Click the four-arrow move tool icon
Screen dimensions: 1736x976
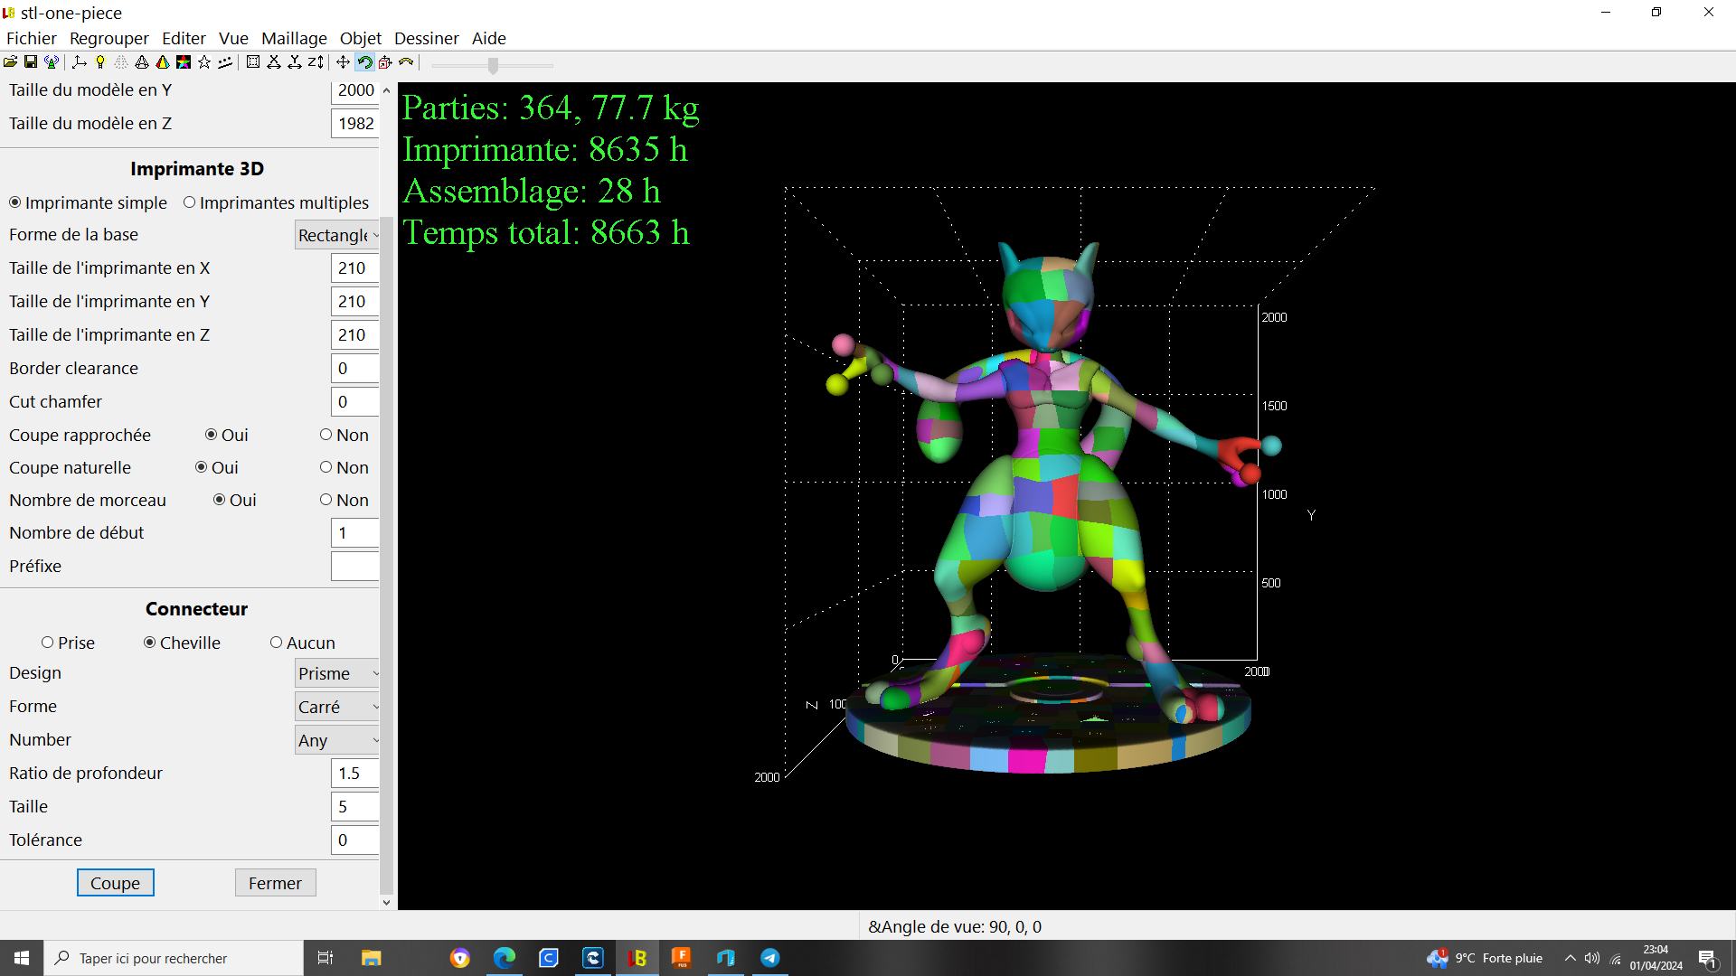click(343, 62)
